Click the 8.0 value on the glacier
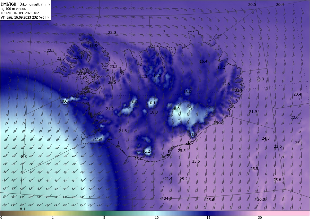This screenshot has height=220, width=310. (x=177, y=109)
